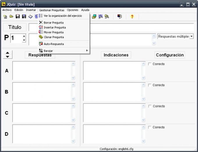198x152 pixels.
Task: Choose Clonar Pregunta from the menu
Action: coord(64,37)
